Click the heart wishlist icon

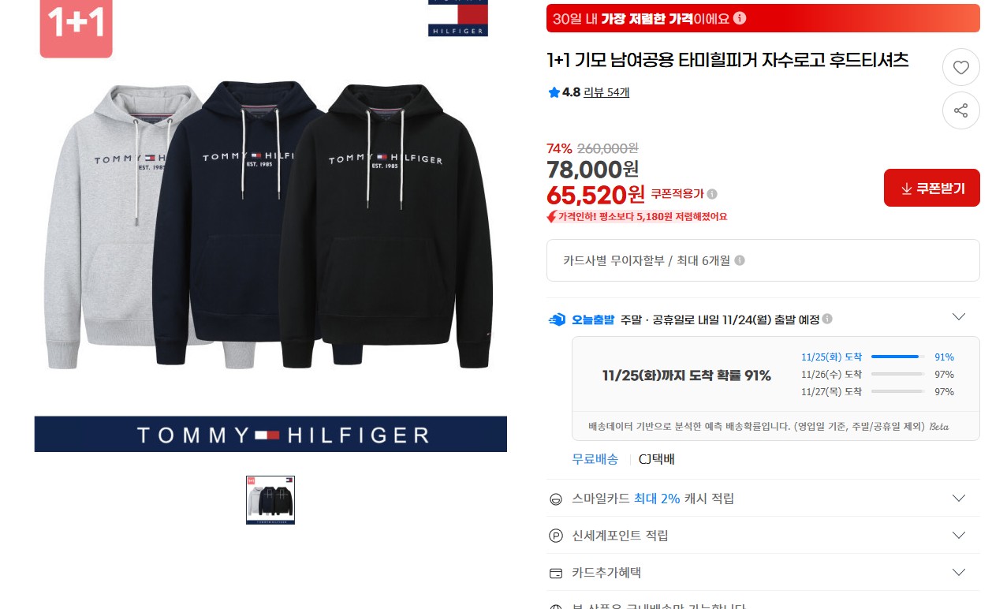960,68
